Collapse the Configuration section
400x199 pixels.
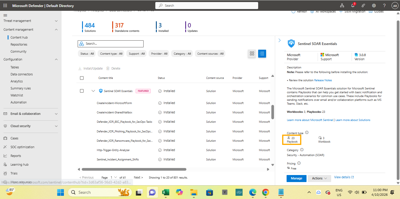point(56,59)
